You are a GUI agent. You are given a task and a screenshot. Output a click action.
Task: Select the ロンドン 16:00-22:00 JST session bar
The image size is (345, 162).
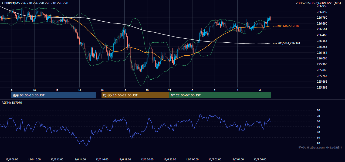click(135, 95)
